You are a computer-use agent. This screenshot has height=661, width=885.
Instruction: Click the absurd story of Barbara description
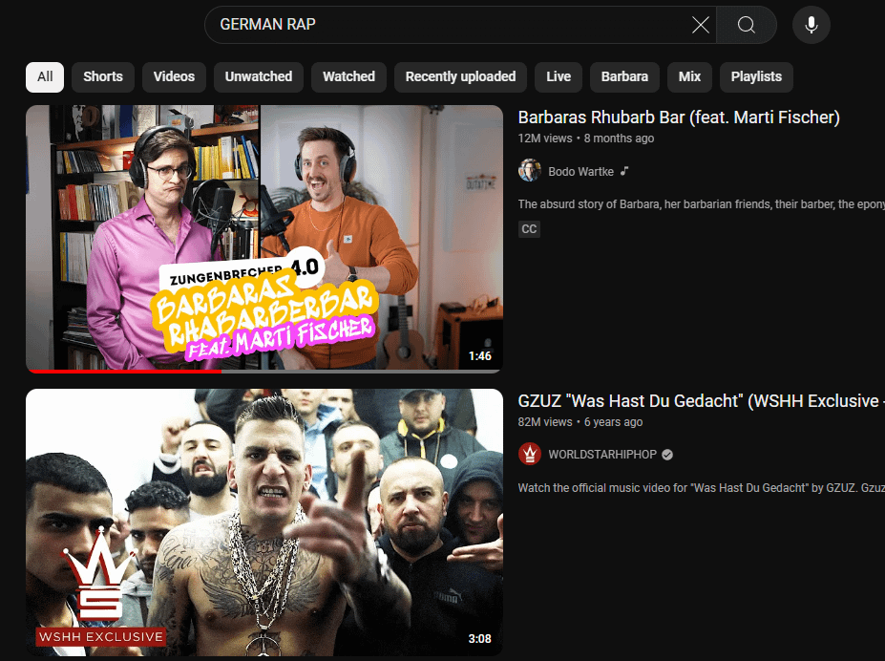coord(701,204)
